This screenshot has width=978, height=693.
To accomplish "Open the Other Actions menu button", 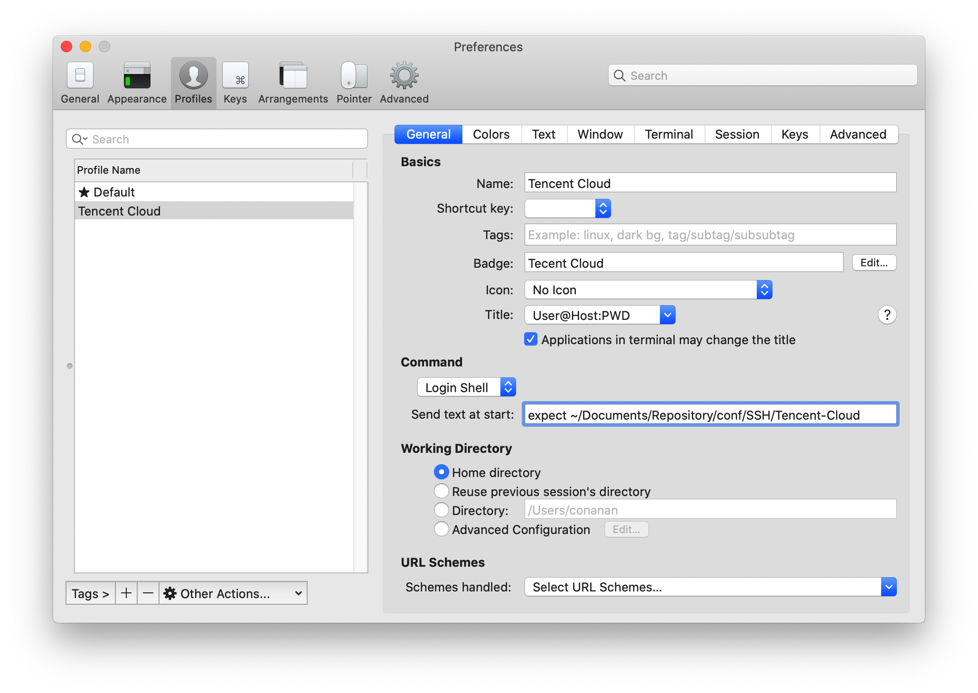I will click(x=233, y=593).
